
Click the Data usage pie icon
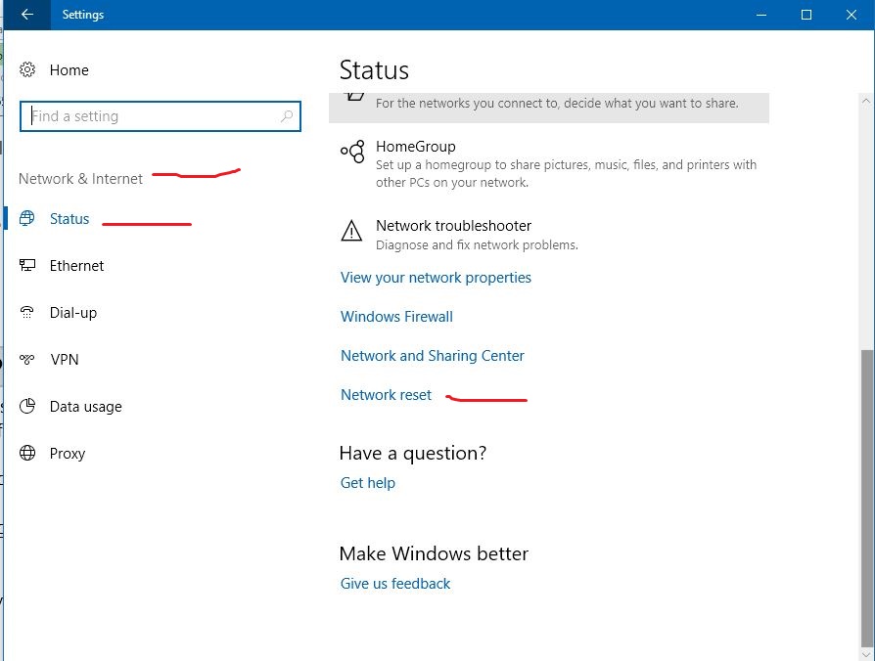27,406
